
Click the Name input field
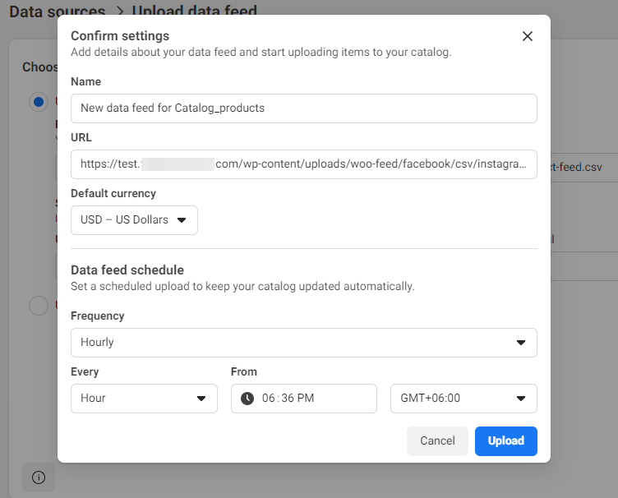(303, 108)
